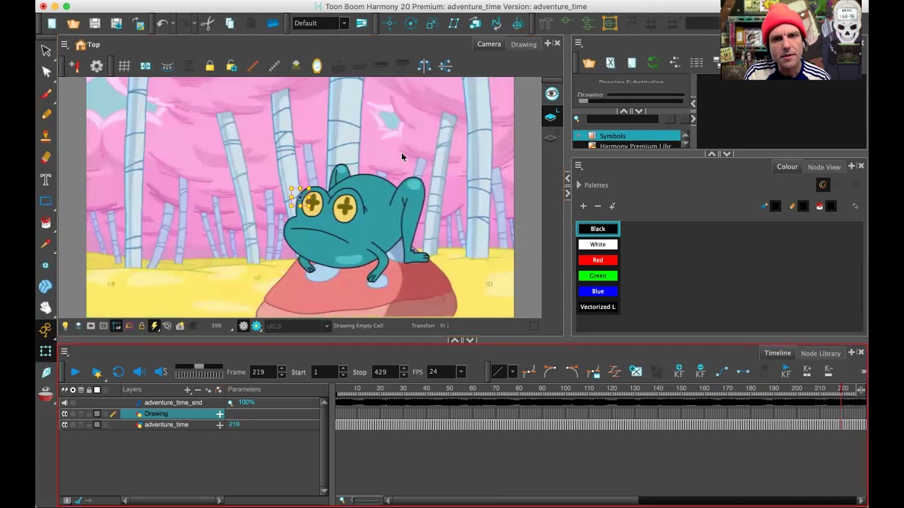The height and width of the screenshot is (508, 904).
Task: Click the Cut scissors icon
Action: pos(207,23)
